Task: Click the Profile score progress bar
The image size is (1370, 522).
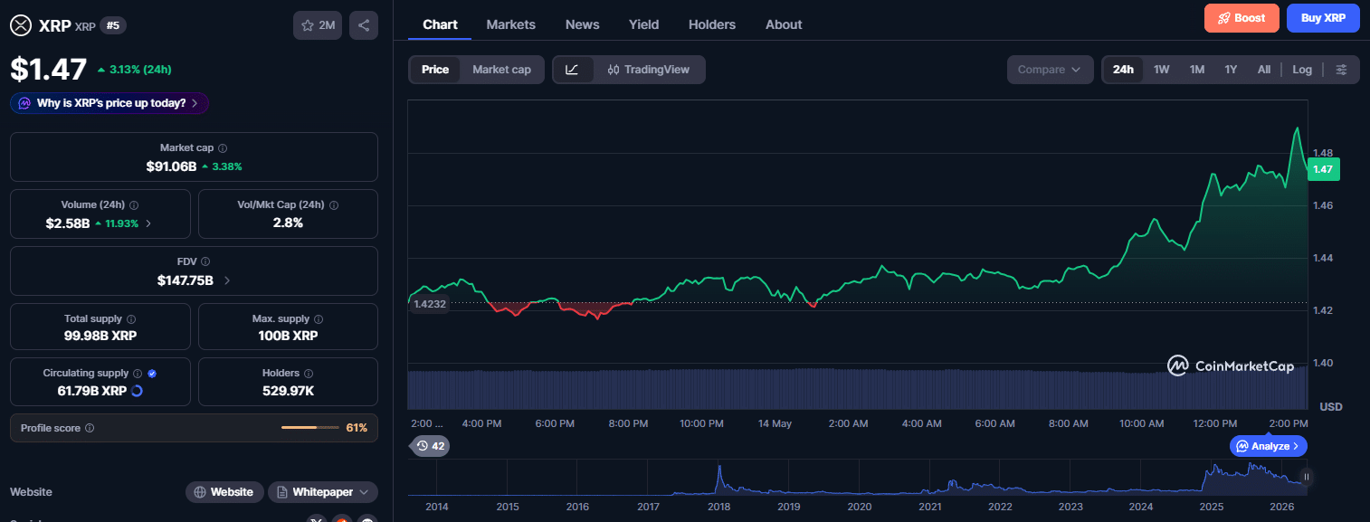Action: 310,428
